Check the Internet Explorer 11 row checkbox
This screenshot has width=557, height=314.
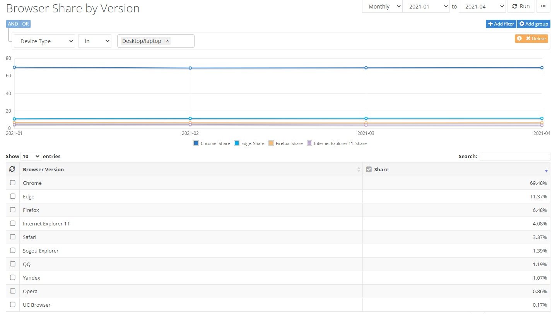point(13,223)
